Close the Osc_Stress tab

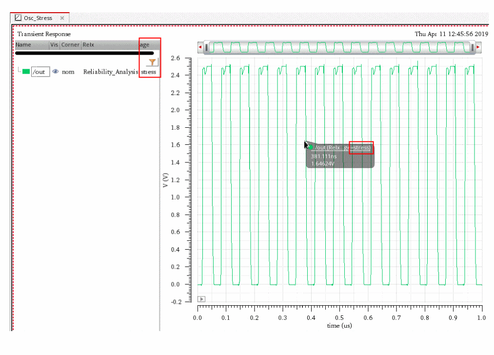[62, 18]
